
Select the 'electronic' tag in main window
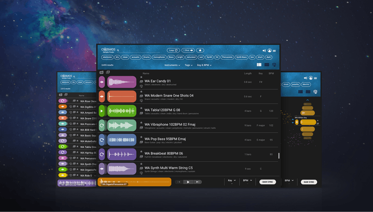pos(107,57)
